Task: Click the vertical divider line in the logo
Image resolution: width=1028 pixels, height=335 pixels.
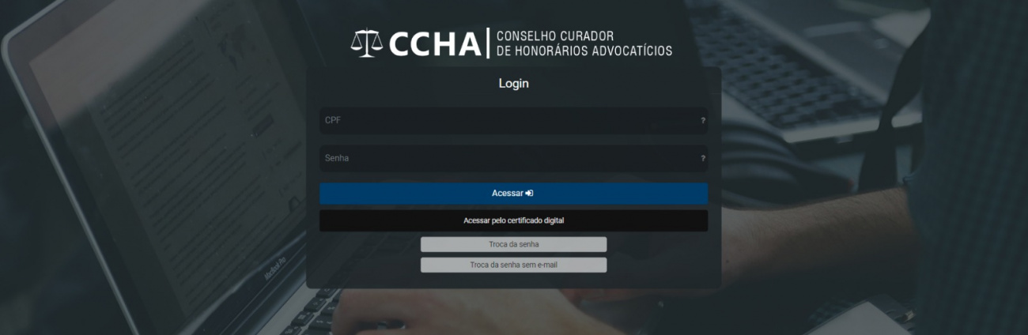Action: [x=489, y=43]
